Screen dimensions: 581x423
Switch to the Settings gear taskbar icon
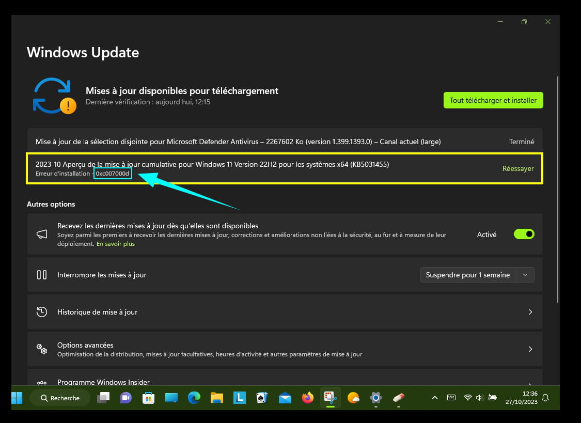click(x=376, y=398)
